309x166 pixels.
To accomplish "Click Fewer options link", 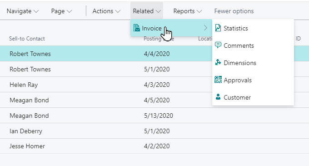I will pos(234,11).
